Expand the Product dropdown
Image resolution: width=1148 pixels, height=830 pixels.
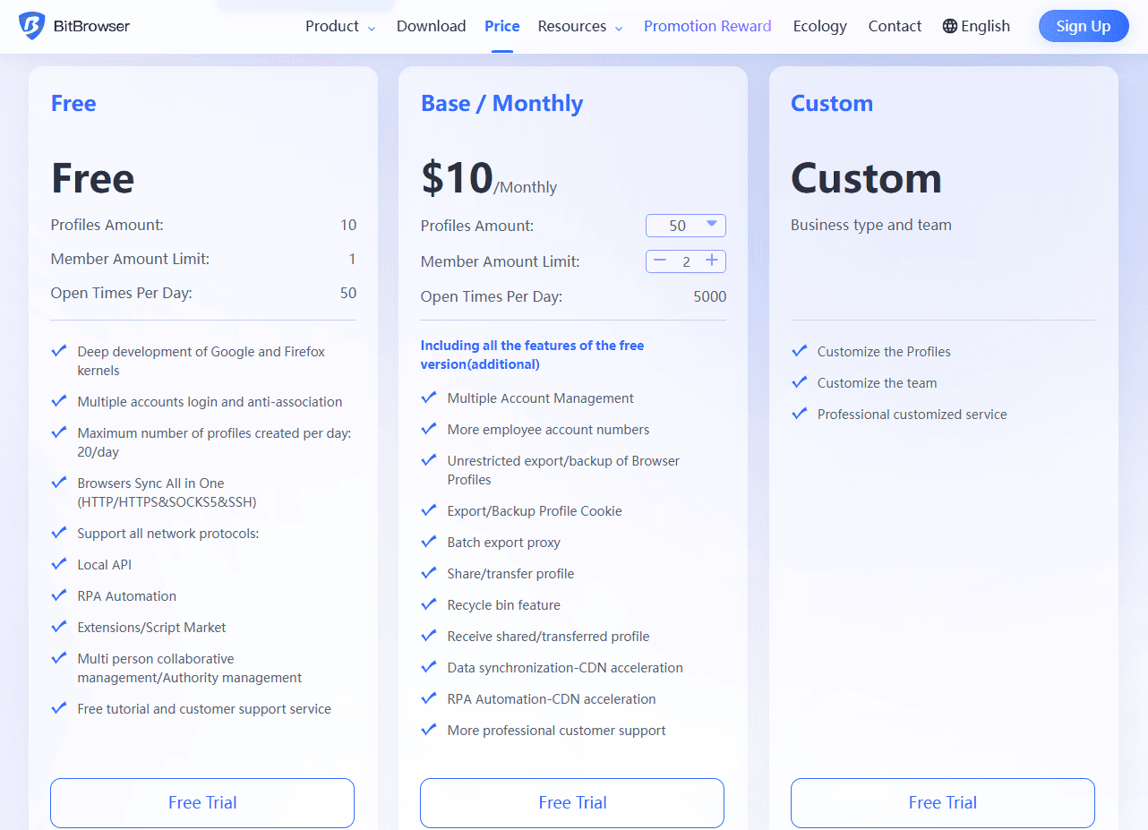point(340,26)
